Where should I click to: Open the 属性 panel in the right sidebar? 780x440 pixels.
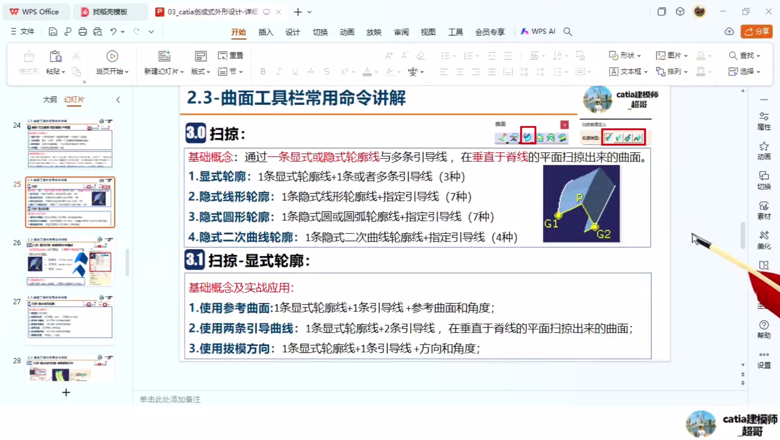tap(764, 121)
